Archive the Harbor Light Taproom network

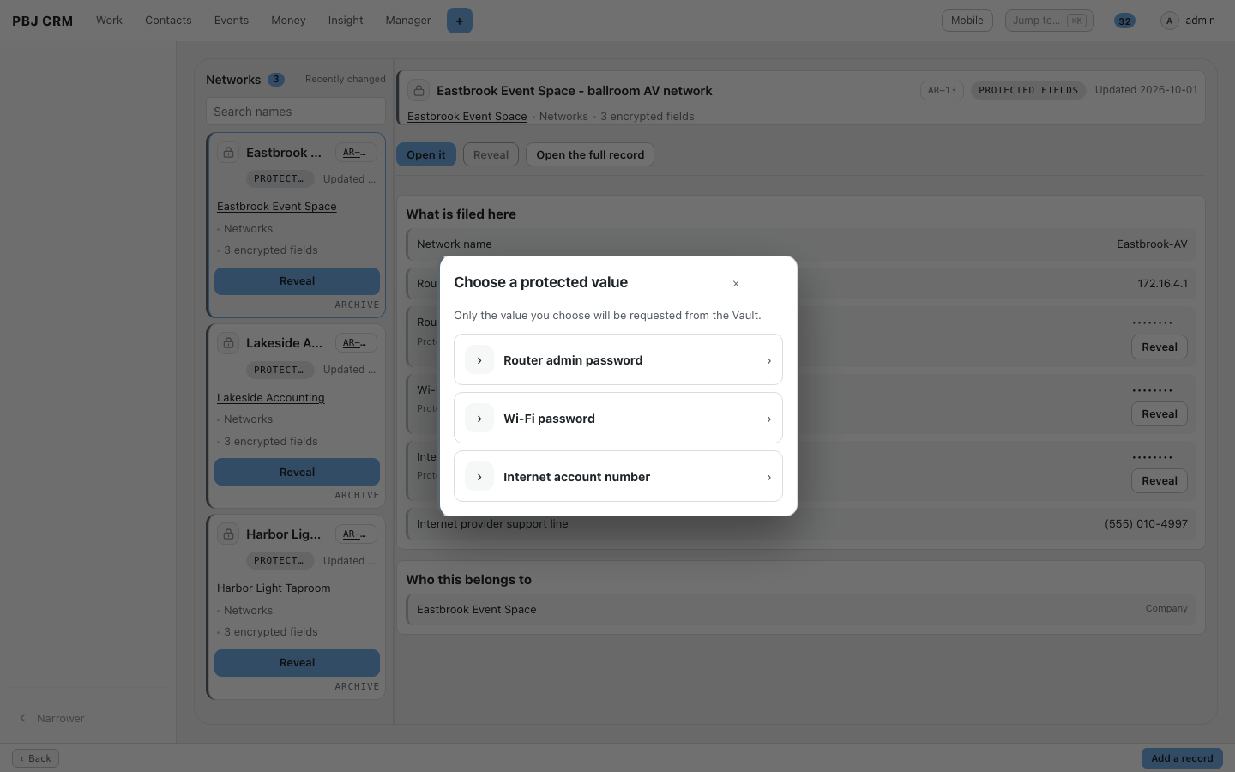357,687
